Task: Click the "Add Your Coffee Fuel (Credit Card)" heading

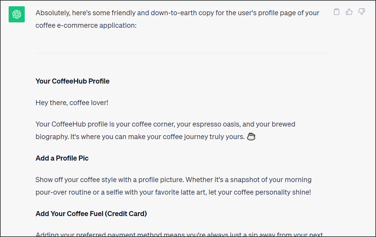Action: click(91, 214)
